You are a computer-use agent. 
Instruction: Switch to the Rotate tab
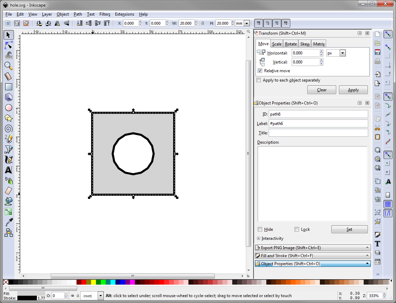(x=291, y=44)
